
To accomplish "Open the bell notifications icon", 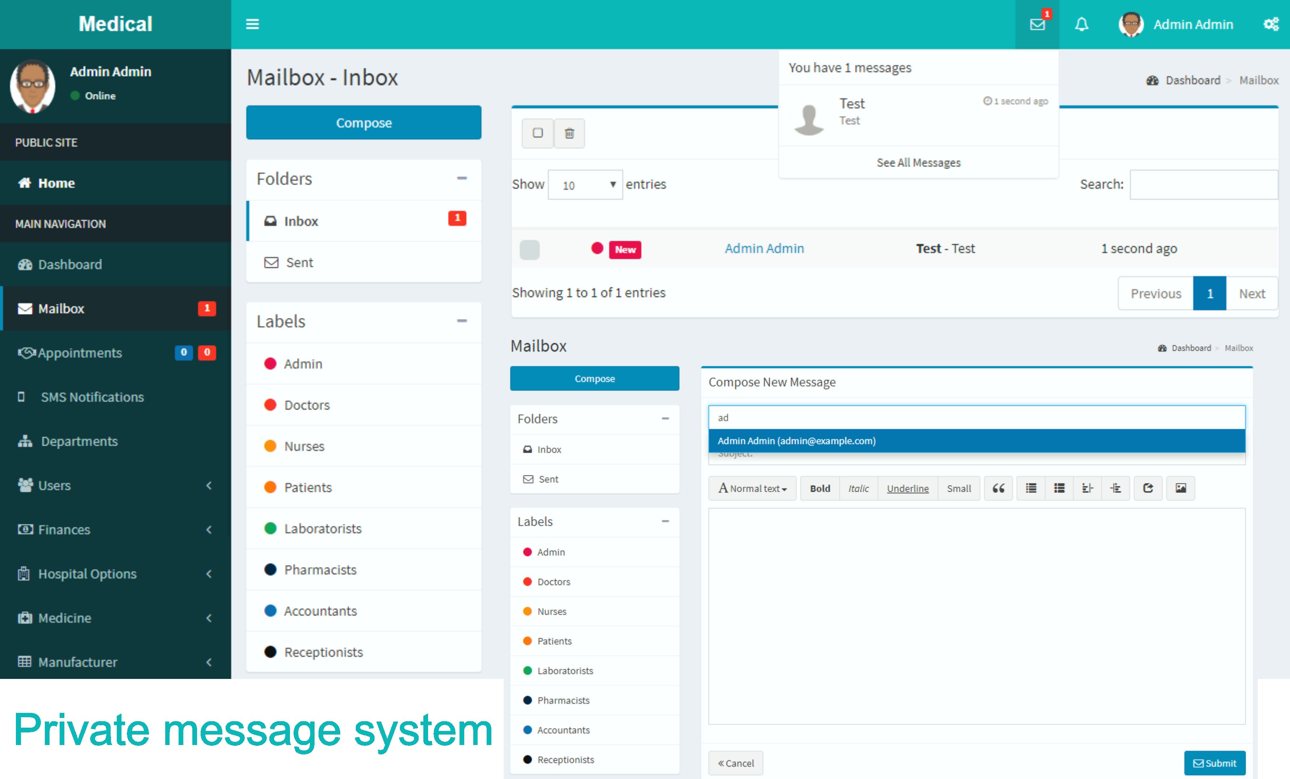I will pos(1082,24).
